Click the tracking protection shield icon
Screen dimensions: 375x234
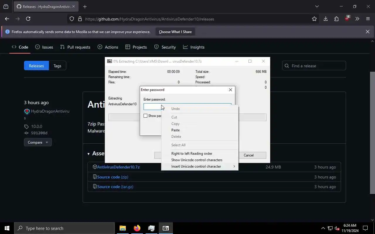(72, 19)
